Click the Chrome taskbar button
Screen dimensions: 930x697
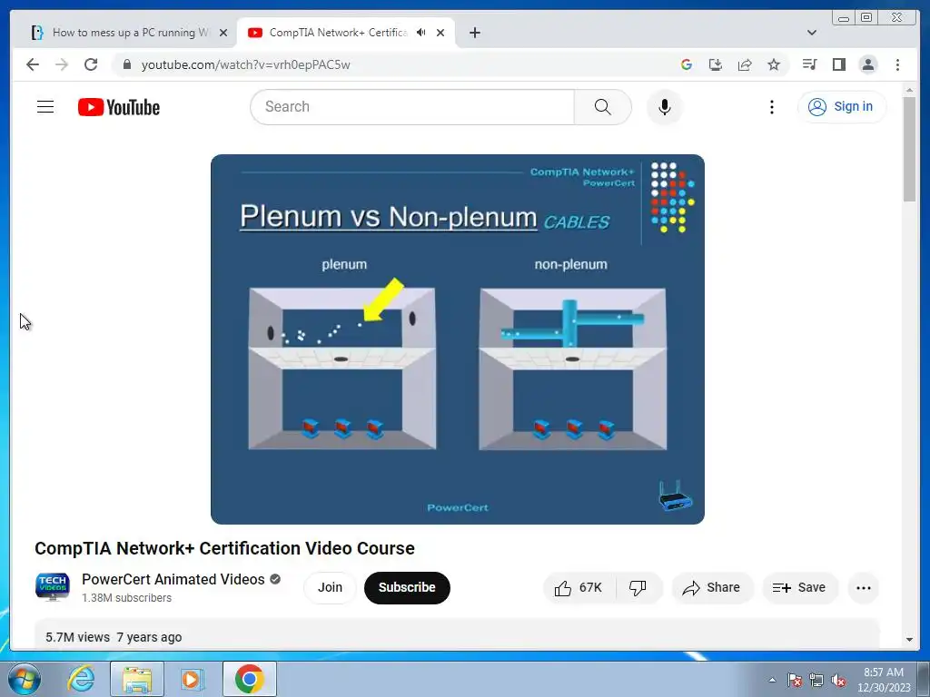[x=249, y=679]
